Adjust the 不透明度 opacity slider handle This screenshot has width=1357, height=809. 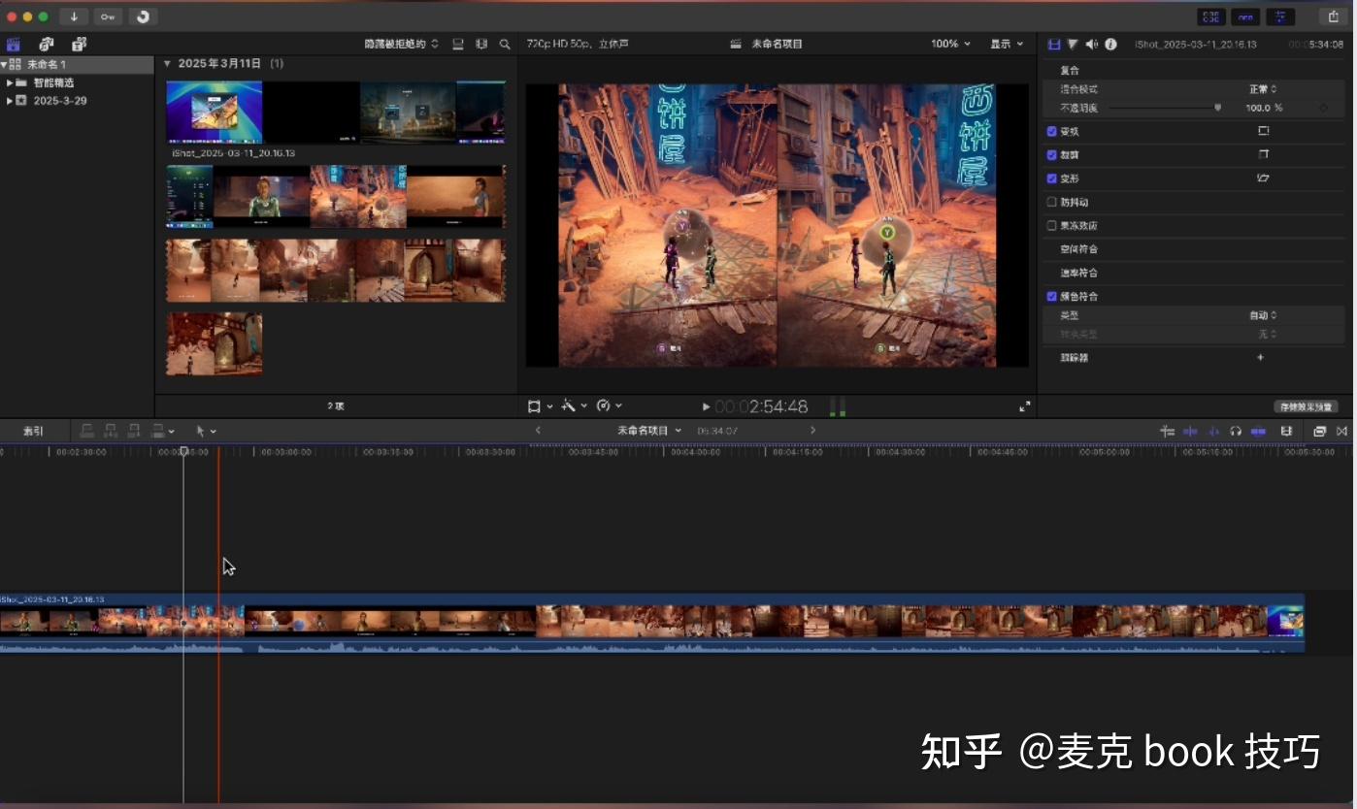1218,108
